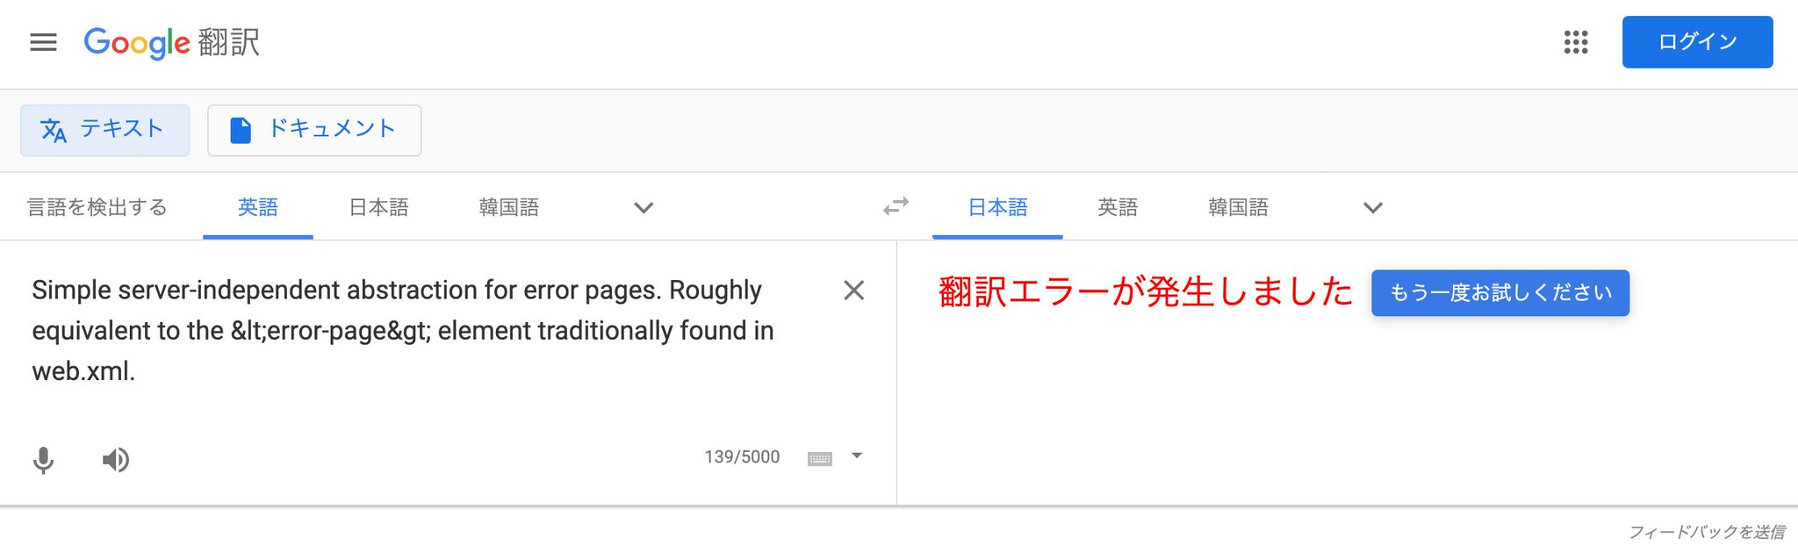Swap source and target languages

click(895, 207)
